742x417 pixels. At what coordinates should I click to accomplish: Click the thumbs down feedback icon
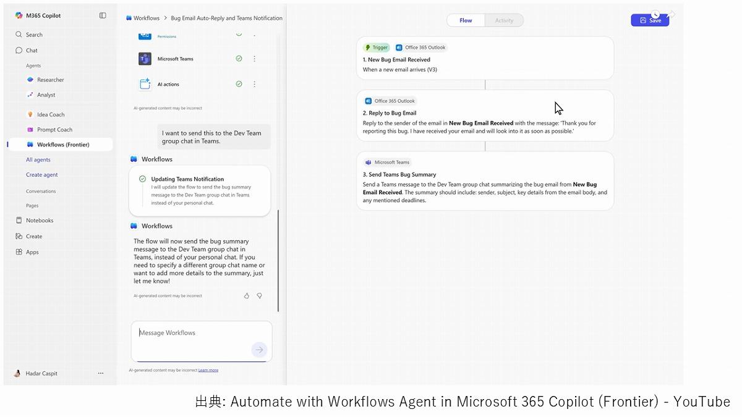pos(259,296)
